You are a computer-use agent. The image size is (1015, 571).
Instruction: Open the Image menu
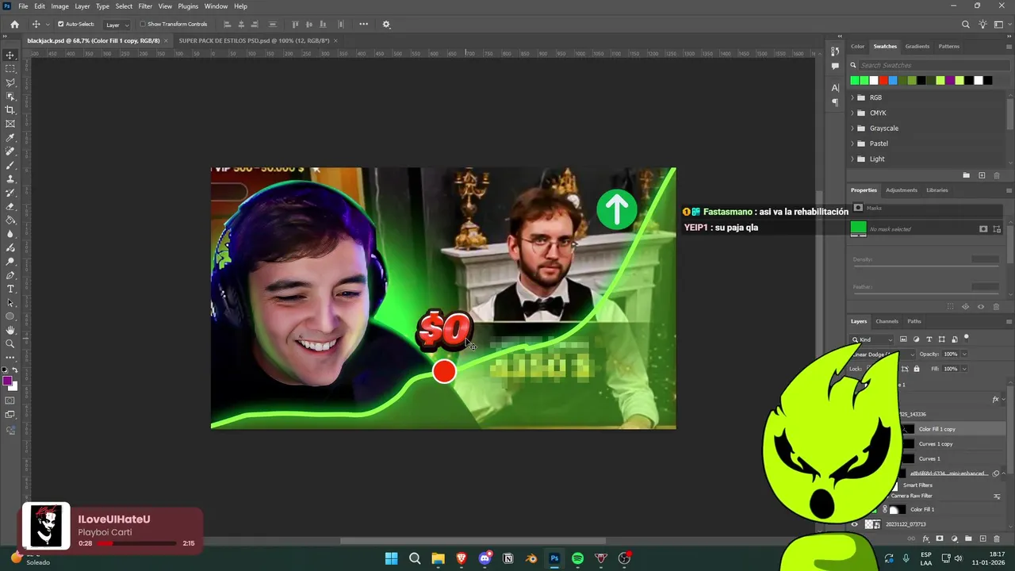tap(60, 6)
